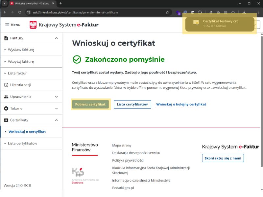Select Lista certyfikatów in sidebar
This screenshot has width=263, height=197.
(22, 143)
